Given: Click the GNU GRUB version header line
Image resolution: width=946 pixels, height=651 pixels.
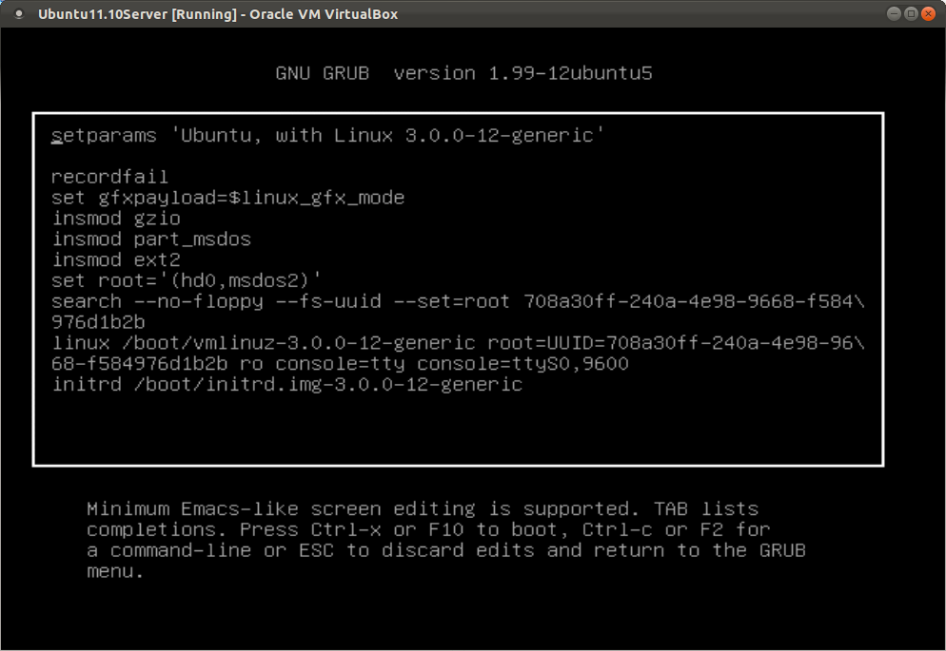Looking at the screenshot, I should click(x=463, y=73).
